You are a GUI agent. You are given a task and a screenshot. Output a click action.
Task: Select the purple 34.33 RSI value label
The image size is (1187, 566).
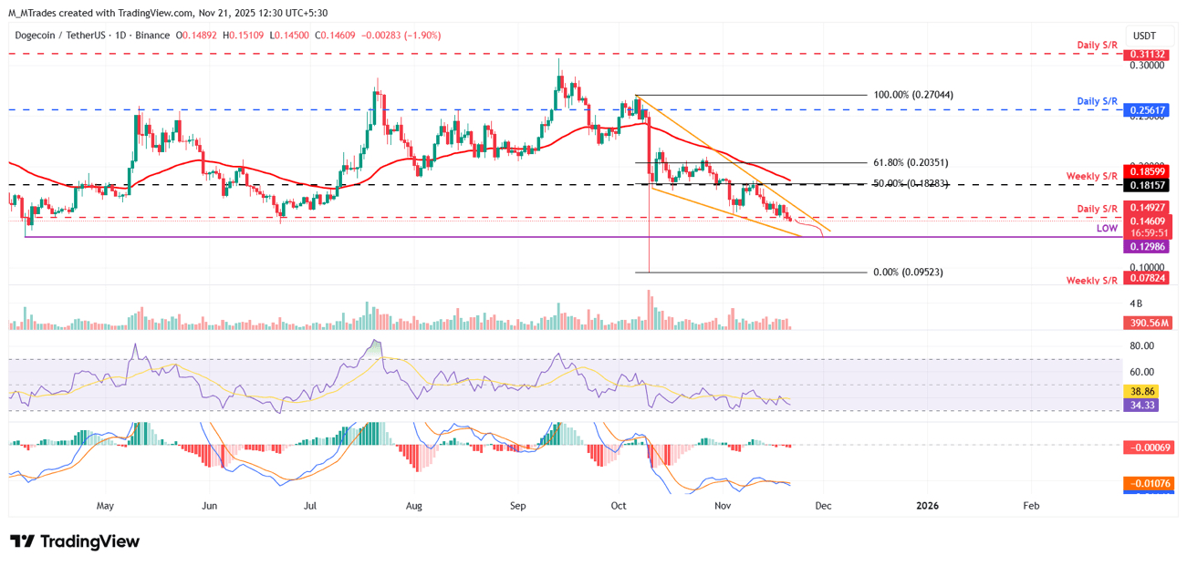[x=1142, y=405]
